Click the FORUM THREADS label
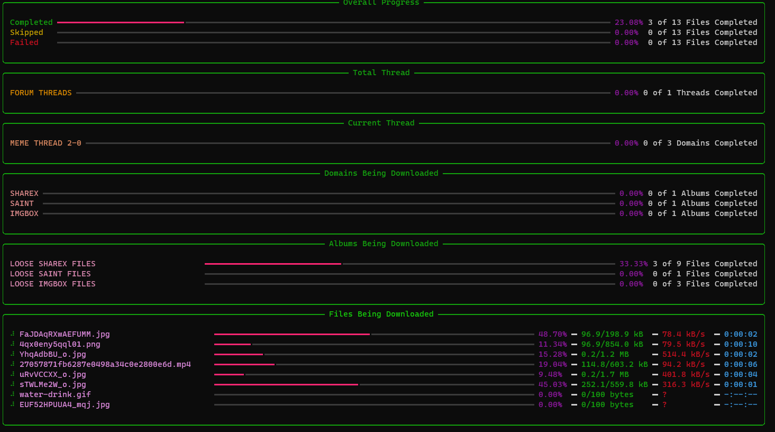Screen dimensions: 775x432 [41, 93]
